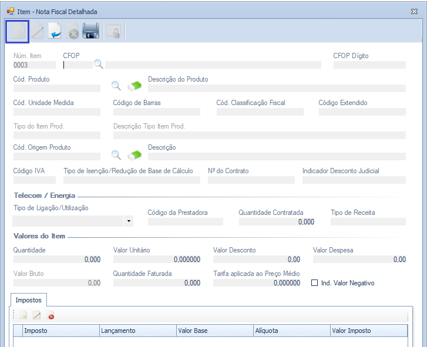The height and width of the screenshot is (347, 427).
Task: Expand the Tipo de Ligação/Utilização dropdown
Action: click(x=128, y=221)
